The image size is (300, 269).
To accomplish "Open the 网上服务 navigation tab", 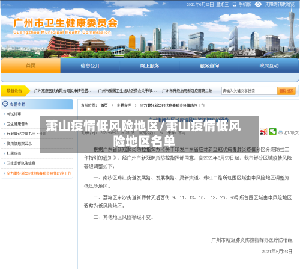I will coord(149,66).
